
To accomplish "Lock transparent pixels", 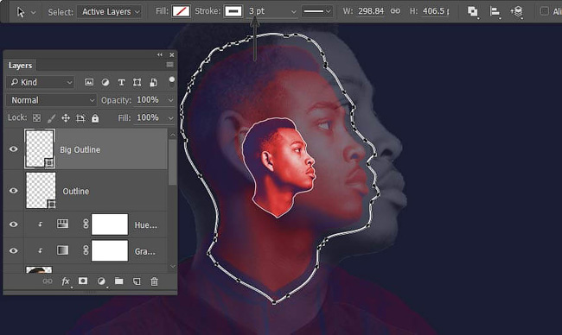I will (36, 118).
